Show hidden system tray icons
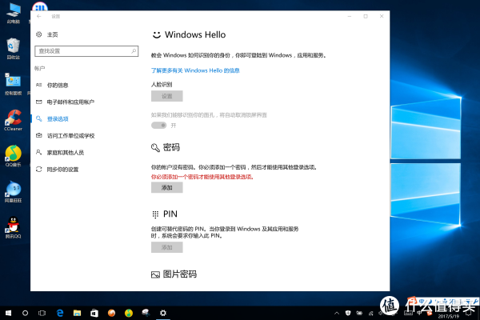Viewport: 480px width, 320px height. pyautogui.click(x=337, y=313)
